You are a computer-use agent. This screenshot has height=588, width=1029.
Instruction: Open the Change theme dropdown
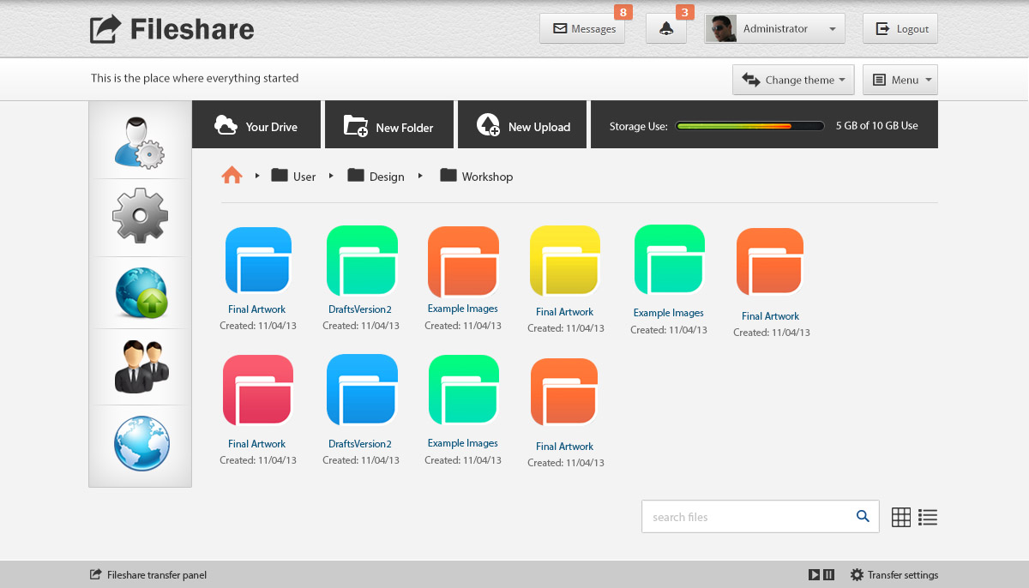coord(793,80)
